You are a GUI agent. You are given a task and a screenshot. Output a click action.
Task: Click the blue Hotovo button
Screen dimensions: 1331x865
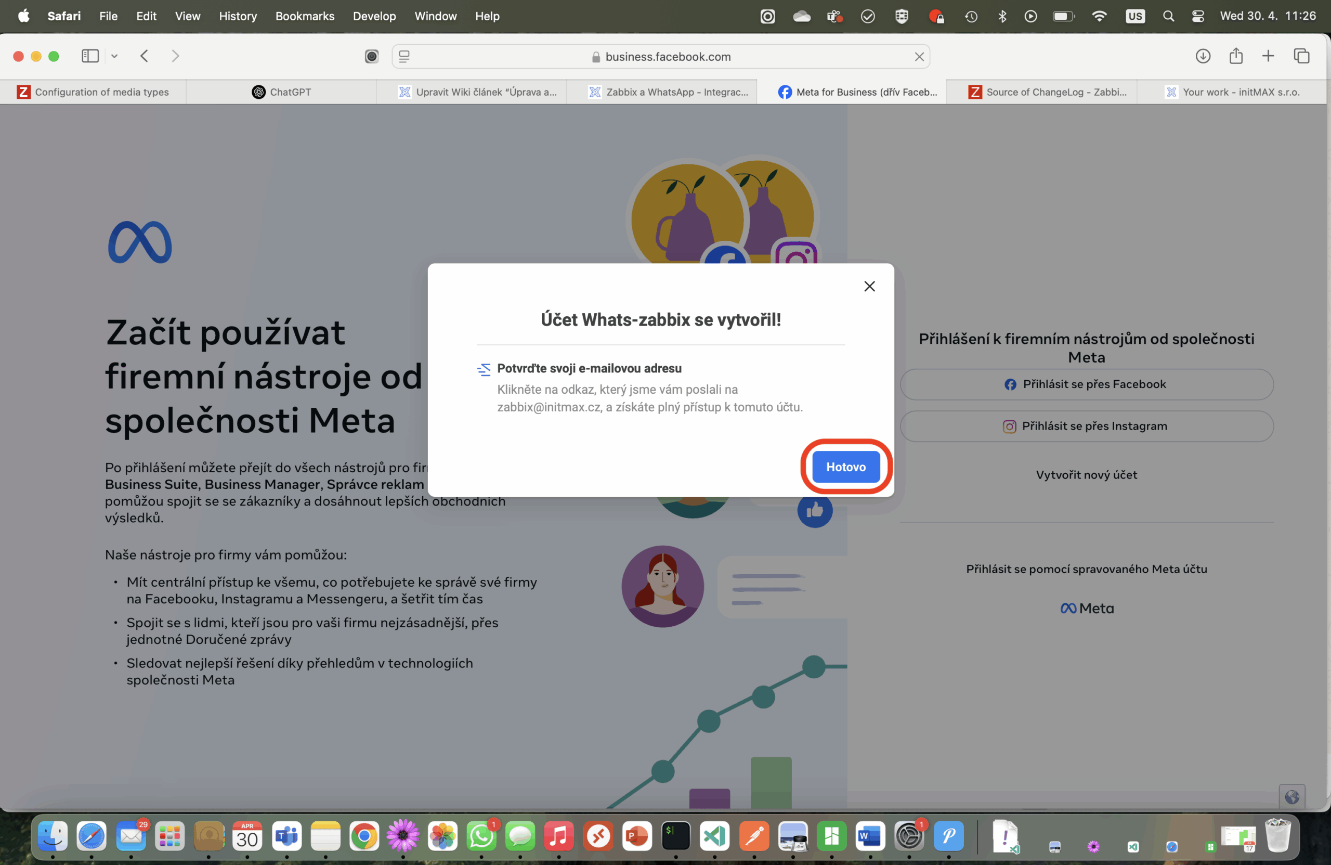pos(845,467)
